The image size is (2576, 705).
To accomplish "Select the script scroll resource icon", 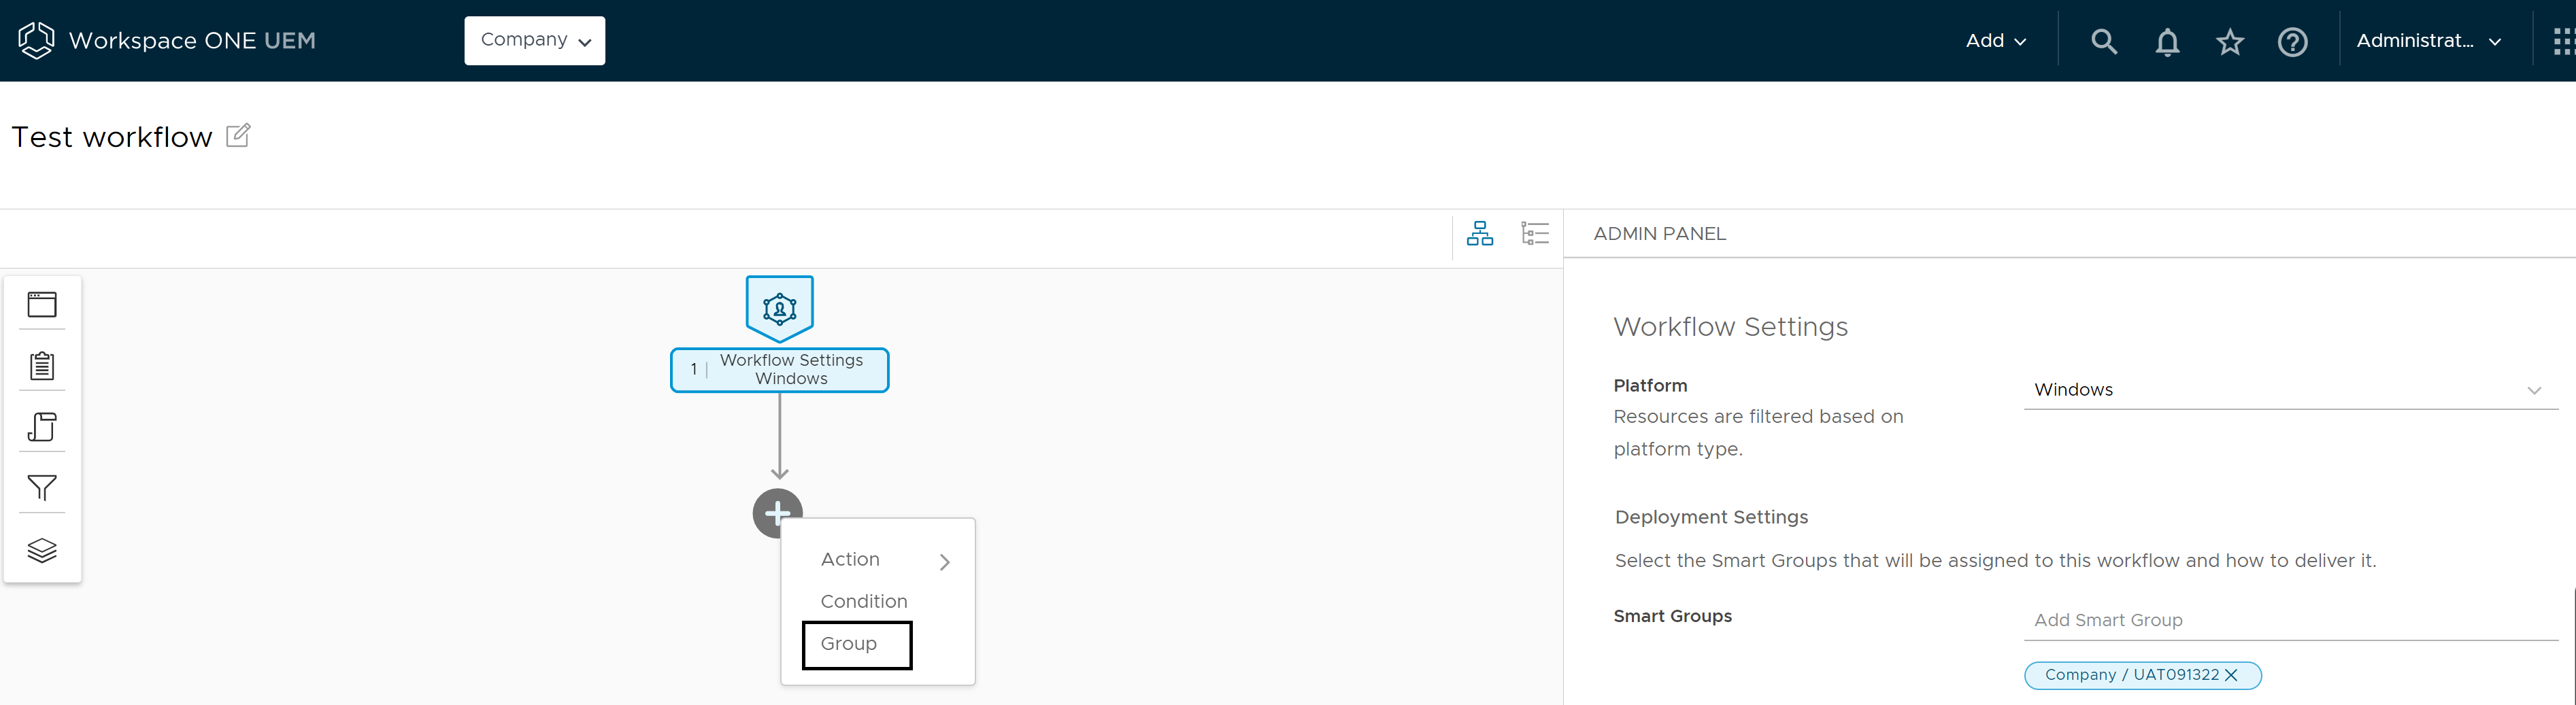I will click(42, 427).
